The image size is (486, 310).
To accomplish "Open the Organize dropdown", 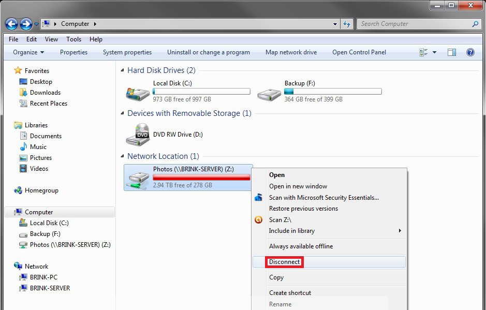I will coord(28,52).
